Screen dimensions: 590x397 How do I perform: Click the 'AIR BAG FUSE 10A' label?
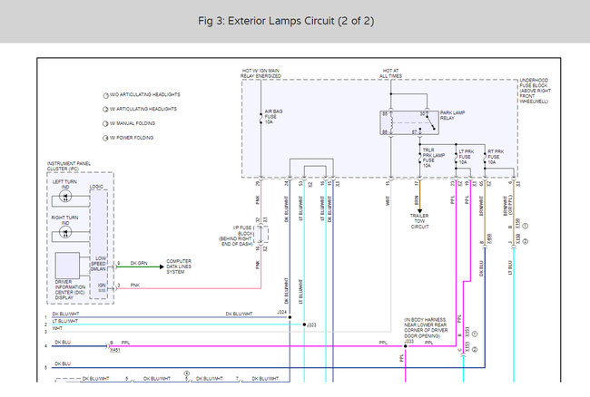pyautogui.click(x=273, y=117)
